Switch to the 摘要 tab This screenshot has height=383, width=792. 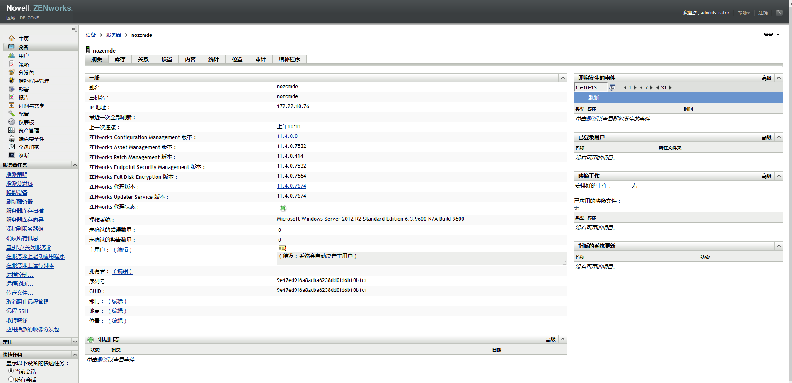(x=97, y=60)
